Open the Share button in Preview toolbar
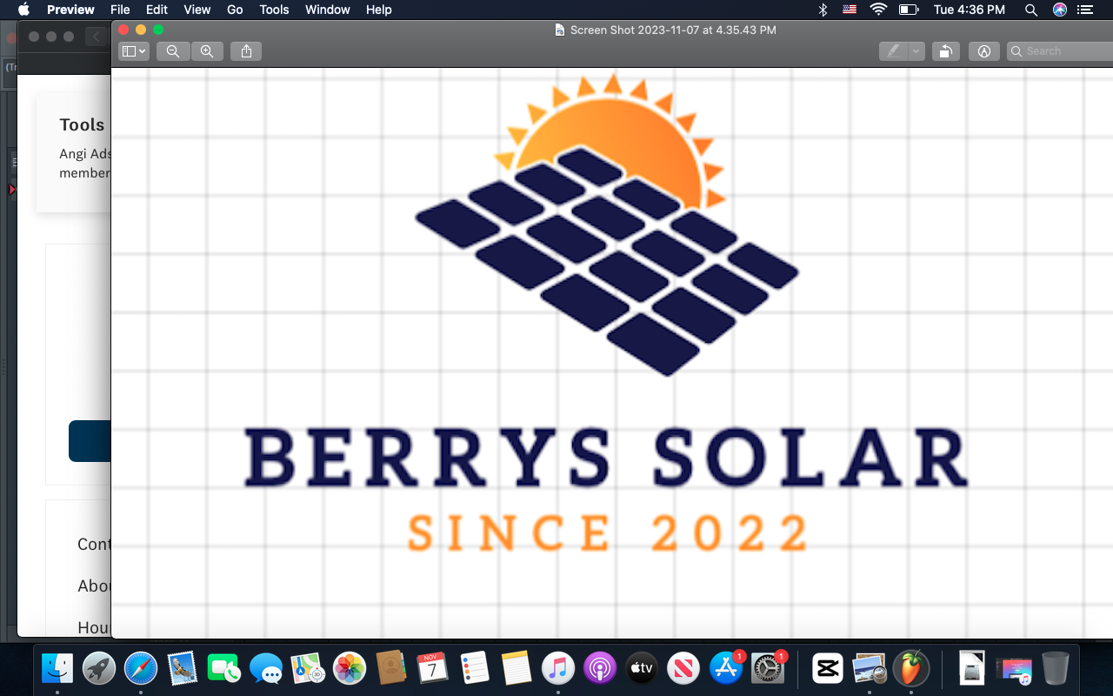 [x=246, y=51]
